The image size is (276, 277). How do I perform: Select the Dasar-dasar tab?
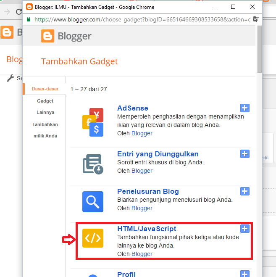pyautogui.click(x=45, y=89)
